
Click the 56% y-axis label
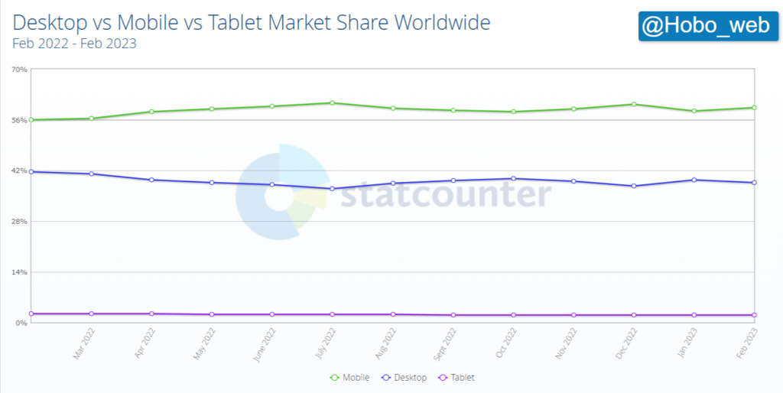(20, 120)
